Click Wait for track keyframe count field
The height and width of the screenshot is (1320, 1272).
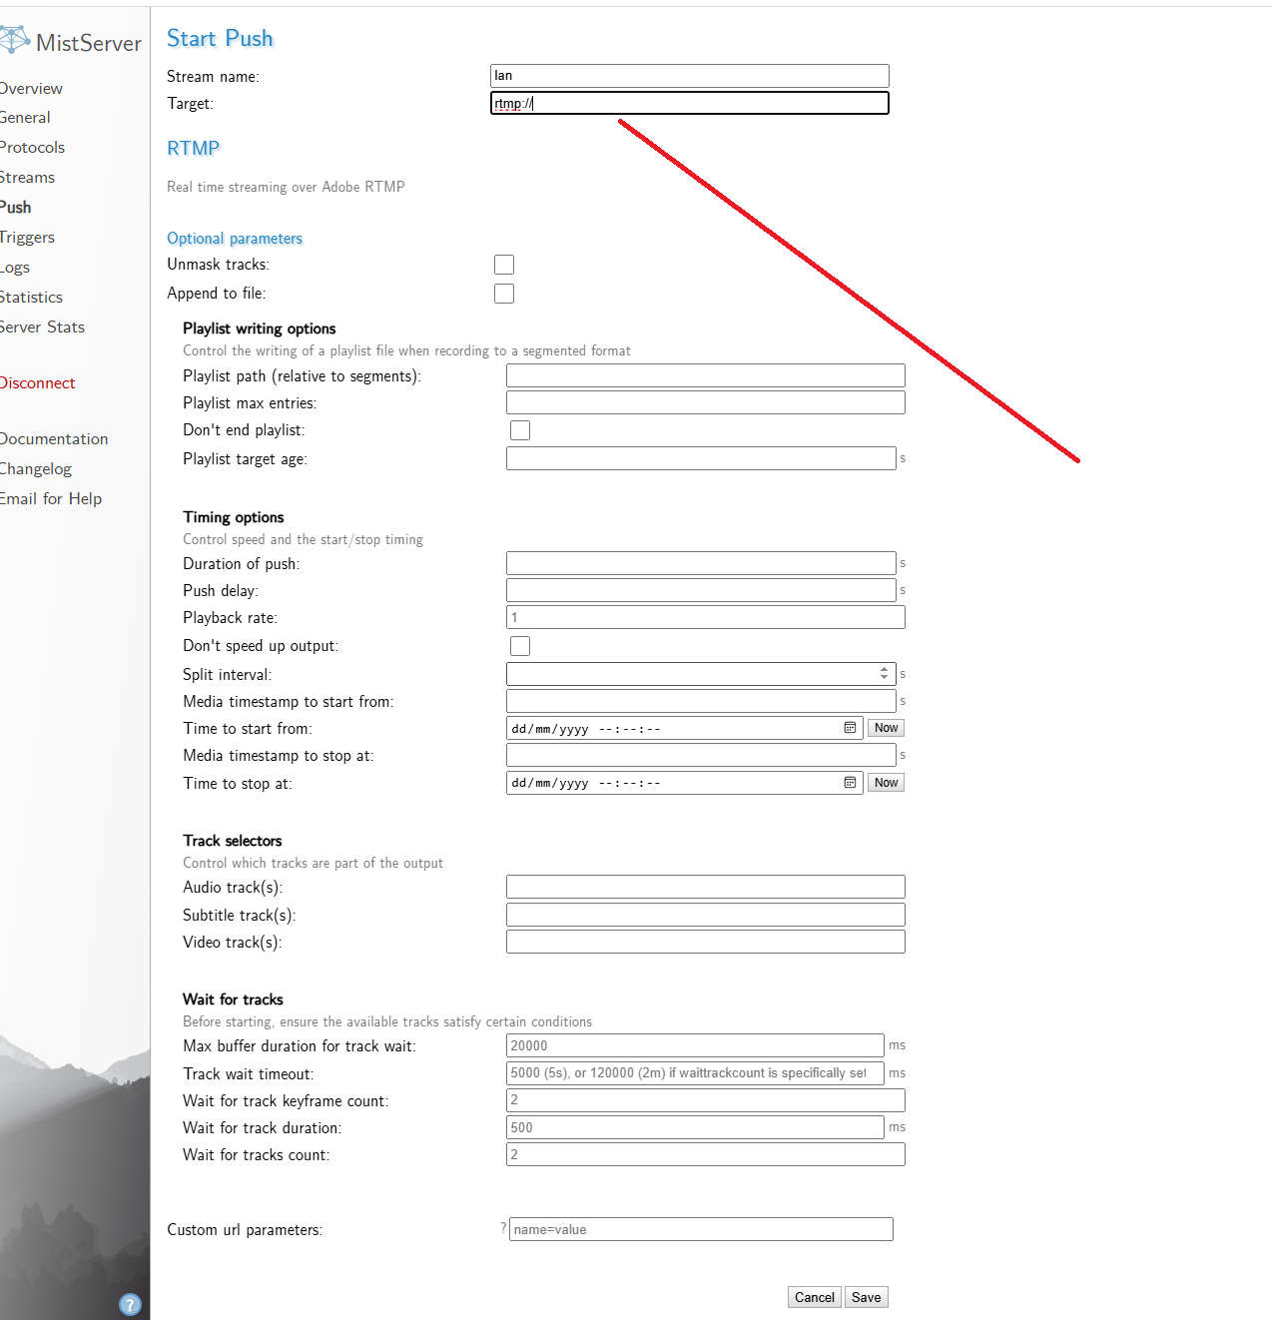pyautogui.click(x=706, y=1100)
